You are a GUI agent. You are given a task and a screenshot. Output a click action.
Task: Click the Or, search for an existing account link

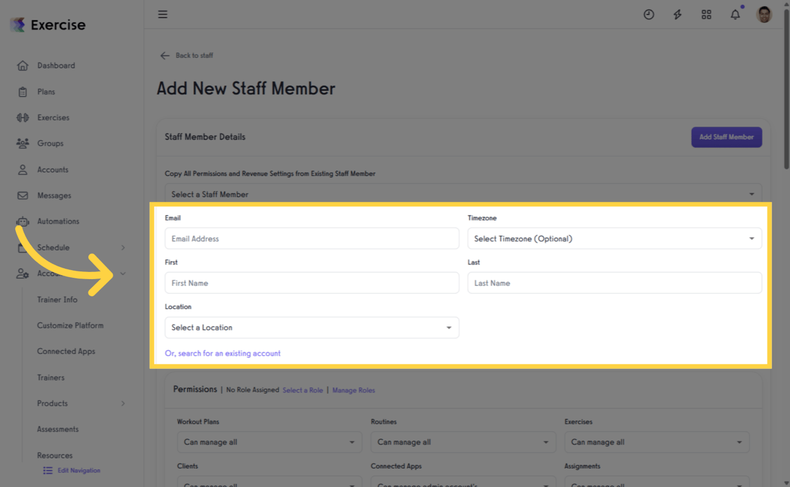click(223, 353)
